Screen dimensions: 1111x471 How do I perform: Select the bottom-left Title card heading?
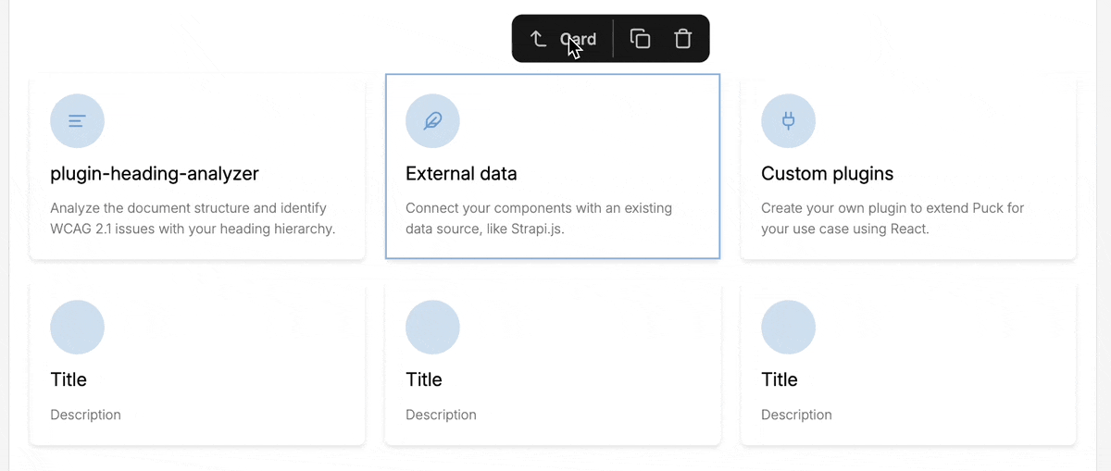69,379
